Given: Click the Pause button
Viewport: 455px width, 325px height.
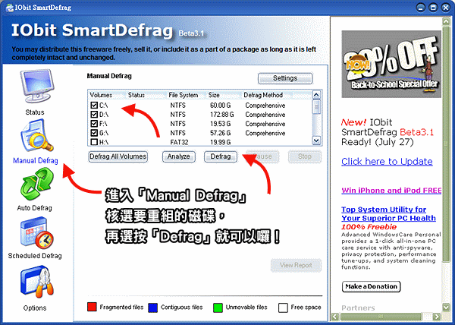Looking at the screenshot, I should coord(262,156).
